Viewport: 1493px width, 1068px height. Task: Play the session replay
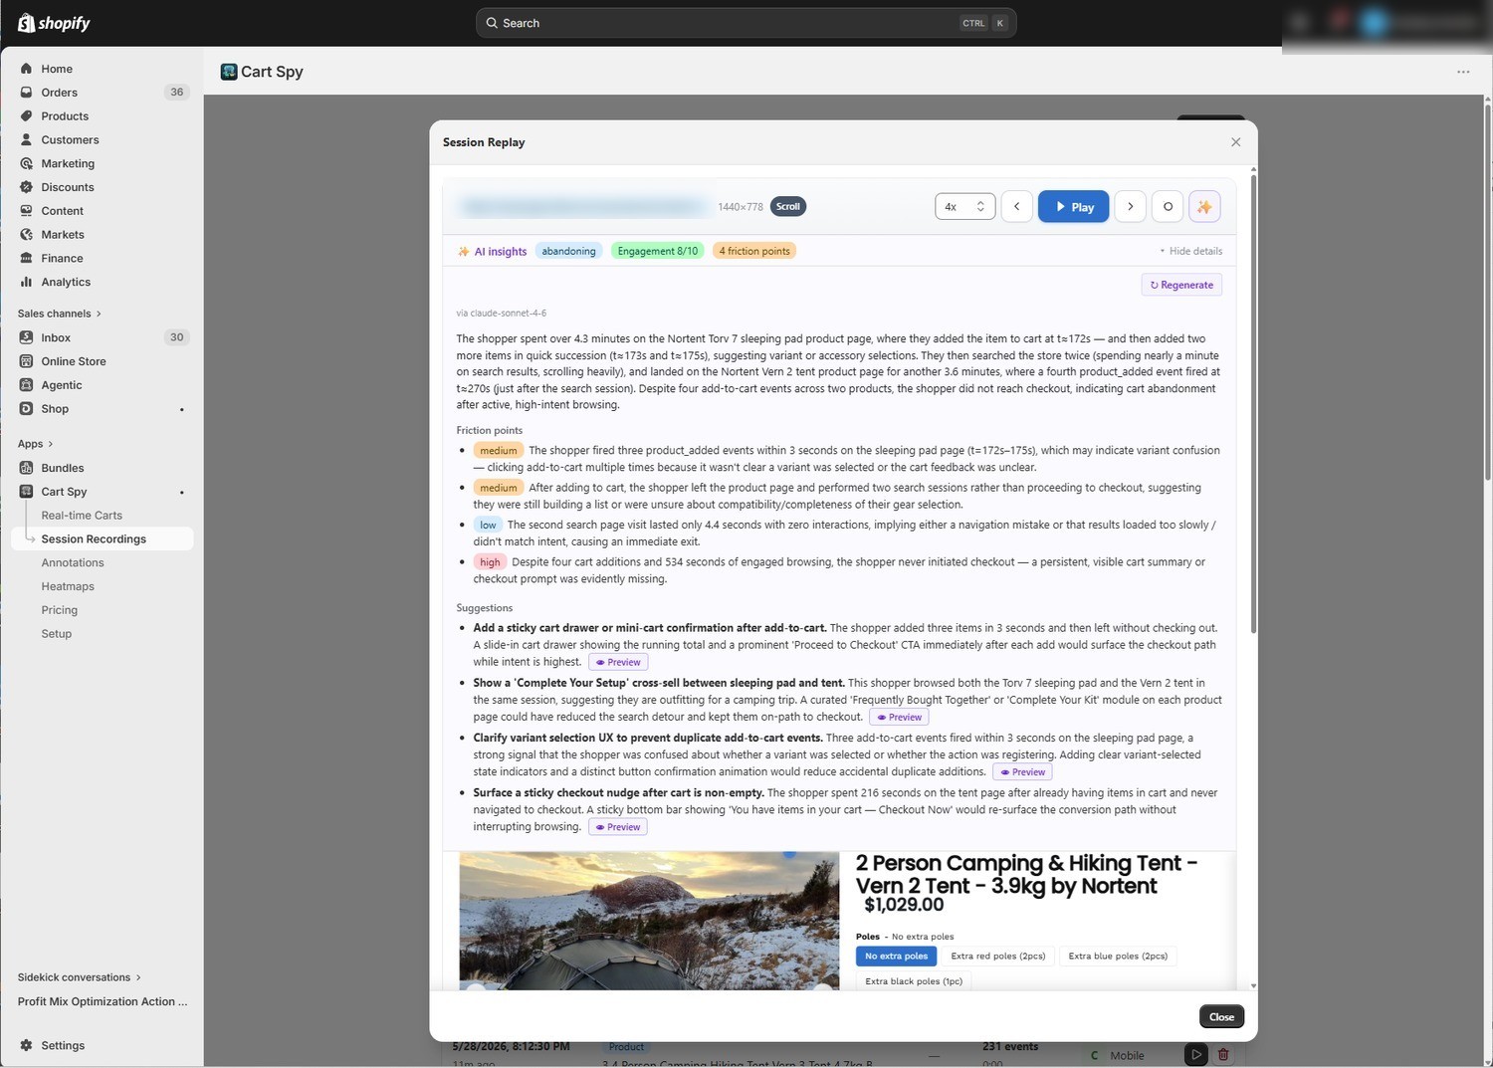[1073, 207]
